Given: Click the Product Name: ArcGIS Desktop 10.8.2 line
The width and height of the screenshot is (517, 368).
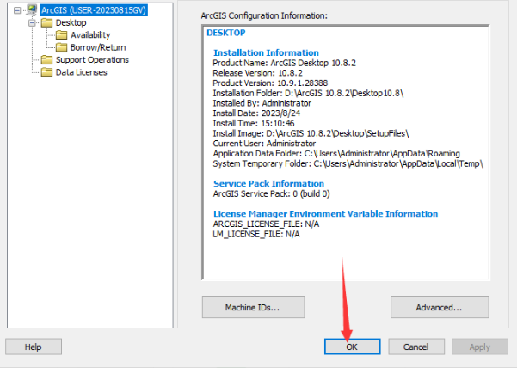Looking at the screenshot, I should 284,63.
